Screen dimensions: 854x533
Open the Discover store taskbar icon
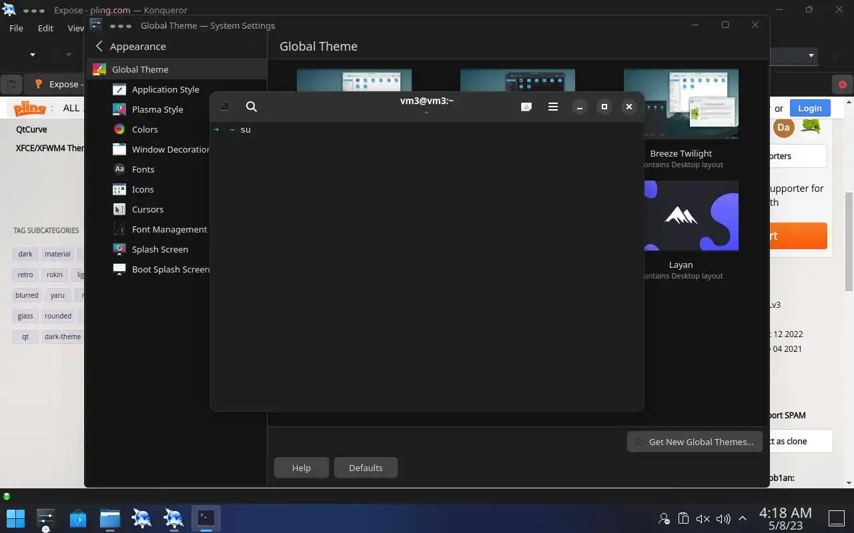tap(78, 518)
